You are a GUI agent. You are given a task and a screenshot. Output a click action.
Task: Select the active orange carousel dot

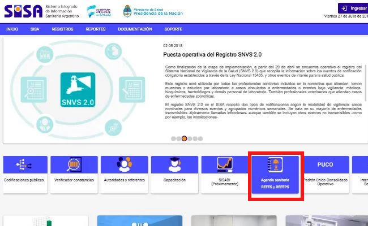pos(184,138)
